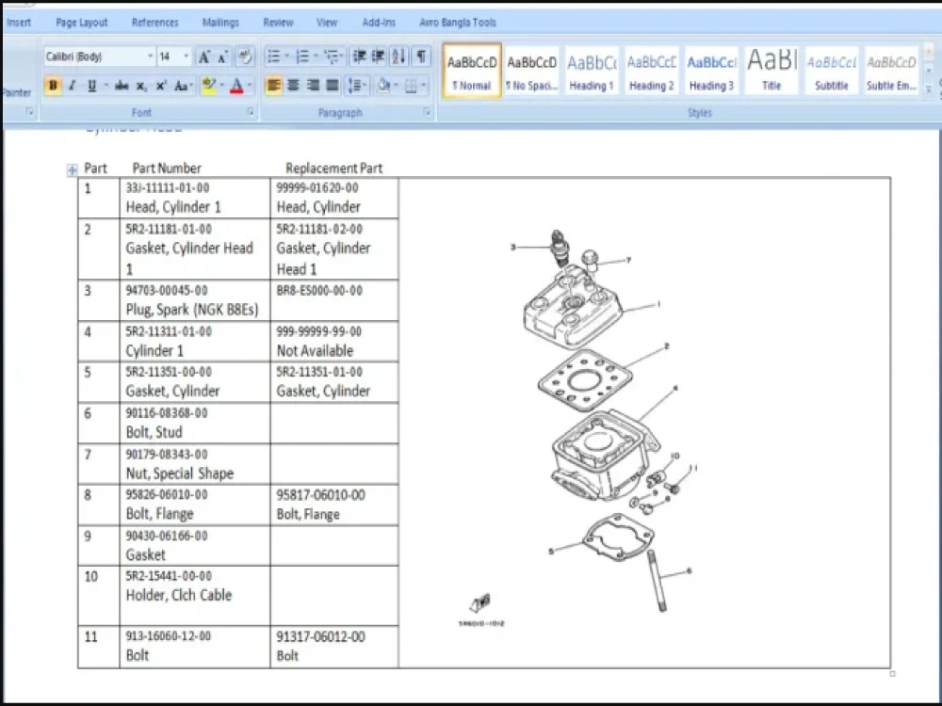Apply the No Spacing style
942x706 pixels.
click(531, 71)
